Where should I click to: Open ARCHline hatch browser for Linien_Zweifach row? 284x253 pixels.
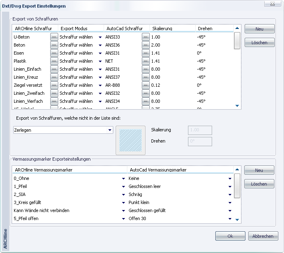pos(54,93)
